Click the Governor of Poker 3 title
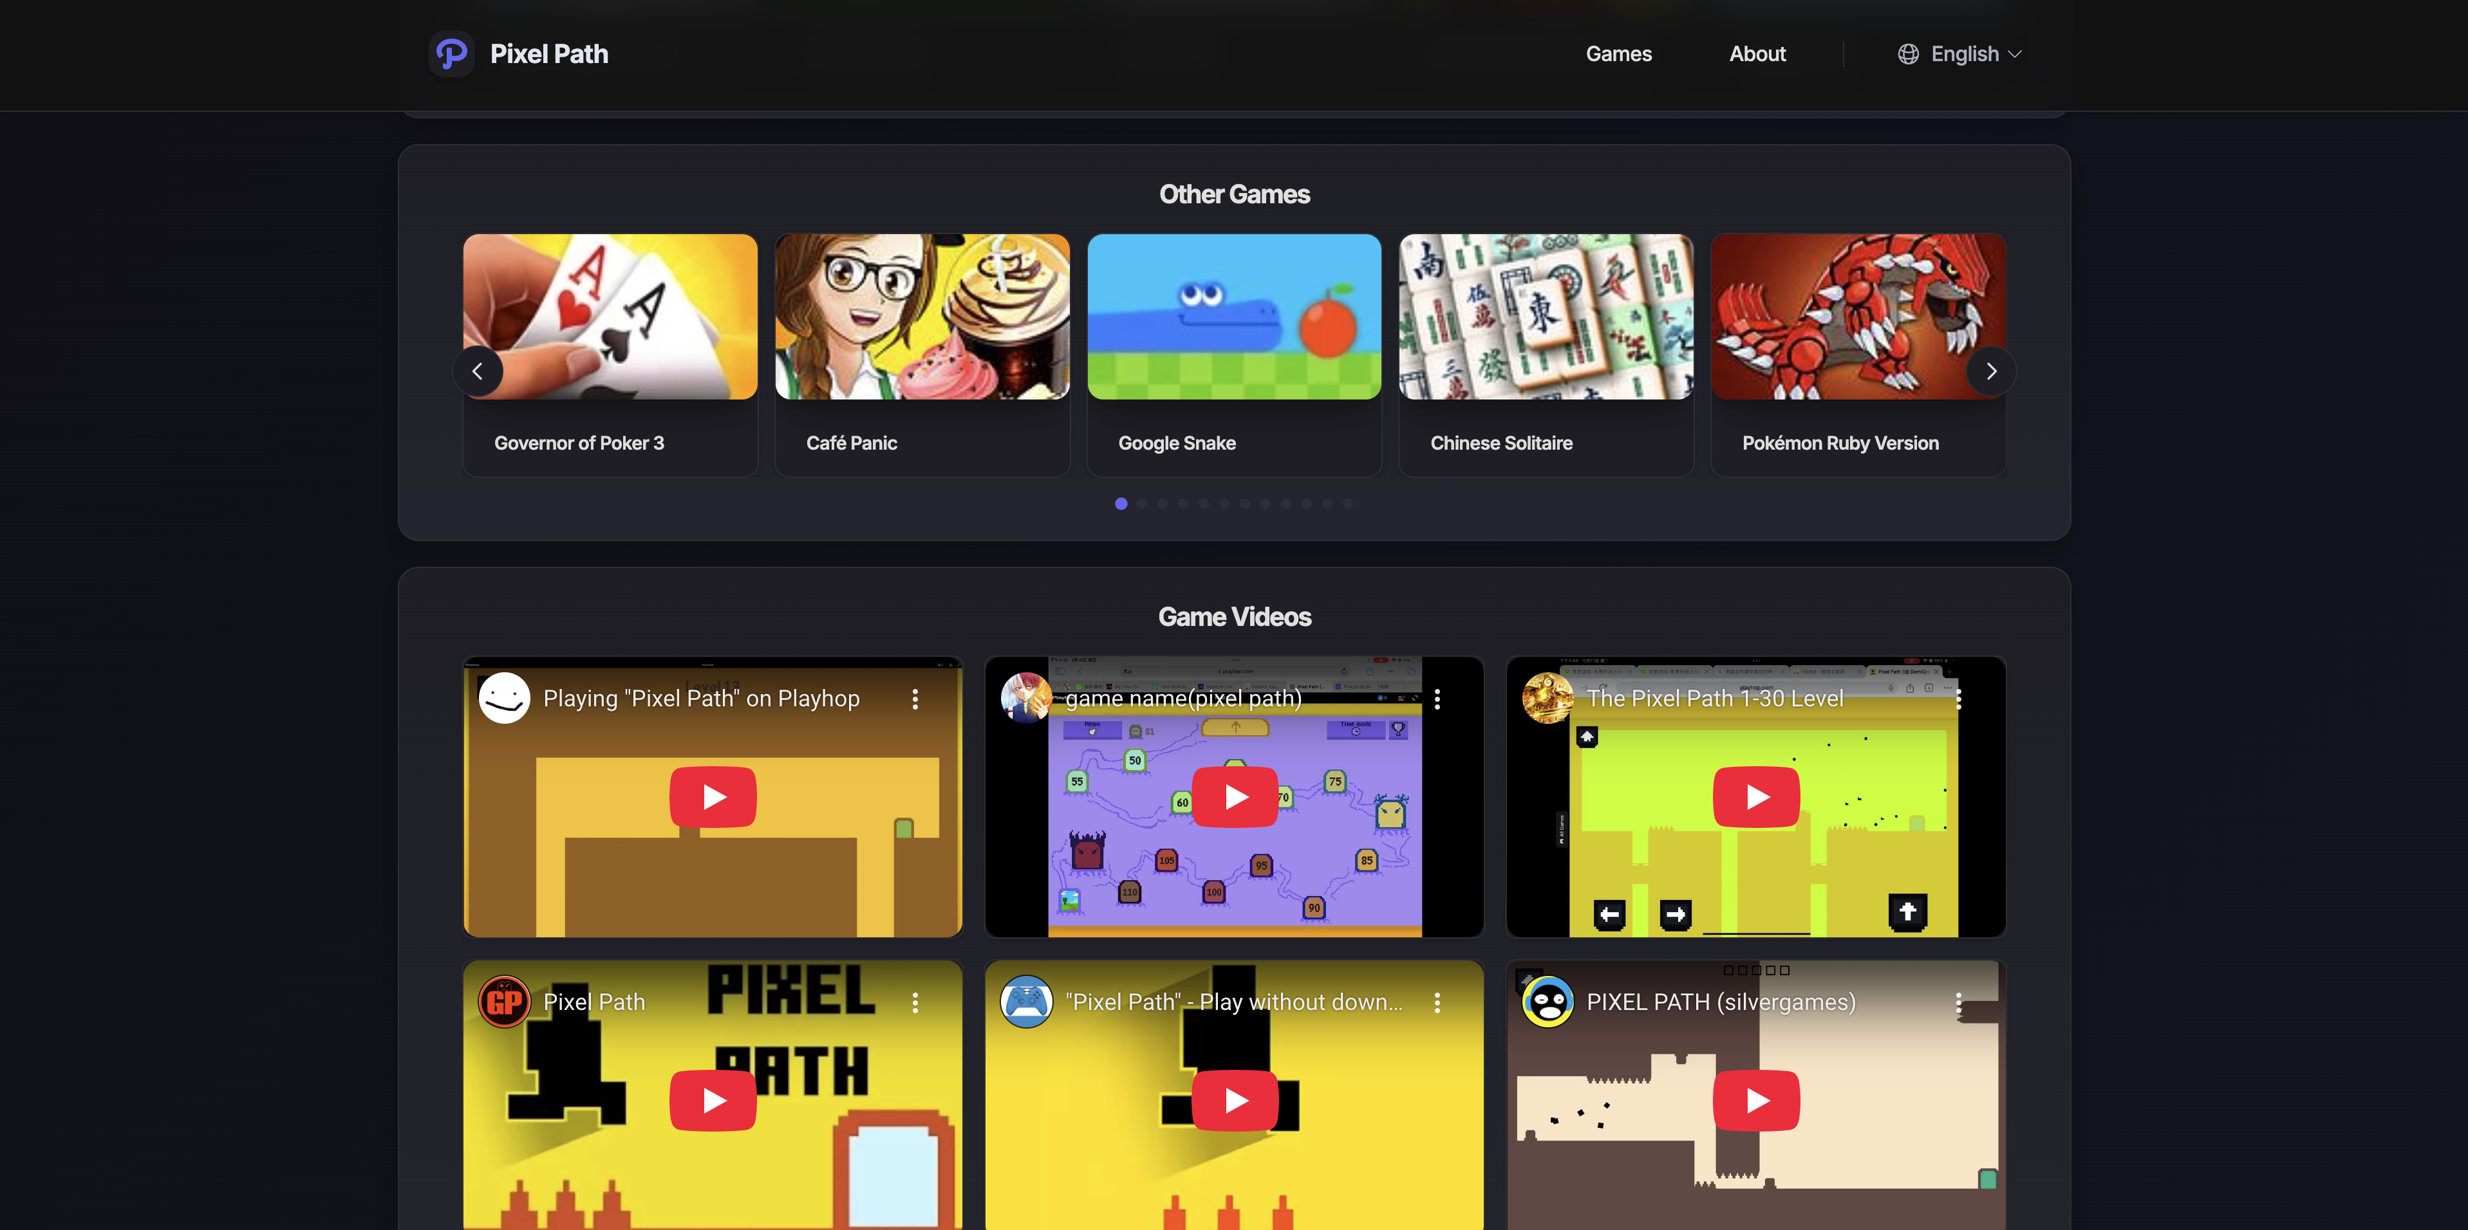2468x1230 pixels. [579, 443]
